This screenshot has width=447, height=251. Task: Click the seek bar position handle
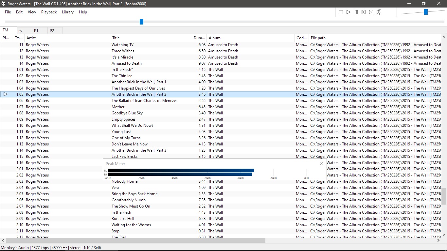(141, 22)
